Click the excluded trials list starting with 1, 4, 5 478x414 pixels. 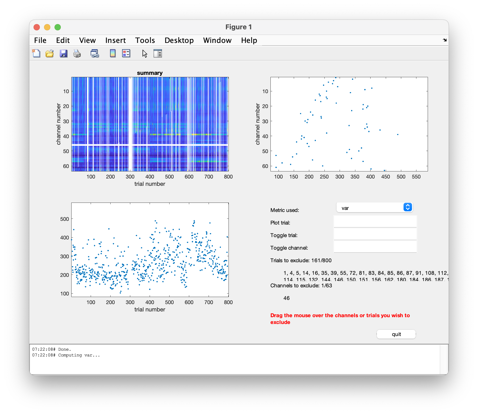point(366,276)
